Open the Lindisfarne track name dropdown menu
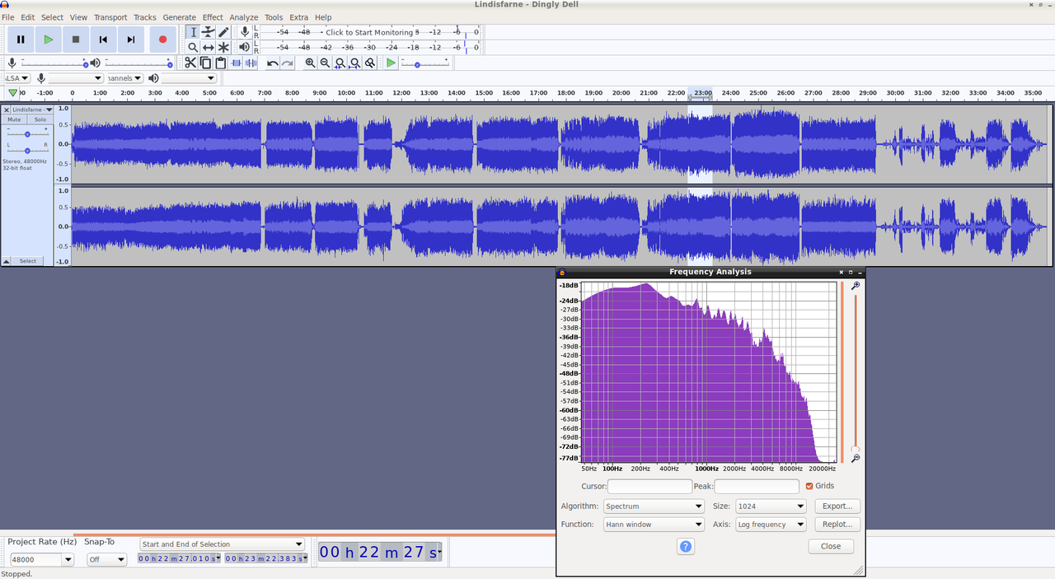1055x579 pixels. pos(32,110)
